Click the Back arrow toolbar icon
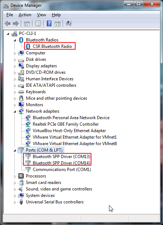The height and width of the screenshot is (225, 163). pos(8,23)
